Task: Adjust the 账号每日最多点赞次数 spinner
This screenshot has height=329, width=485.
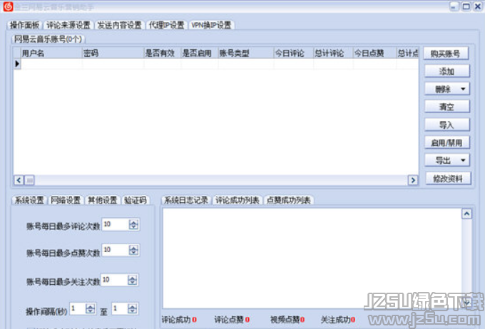Action: (x=133, y=250)
